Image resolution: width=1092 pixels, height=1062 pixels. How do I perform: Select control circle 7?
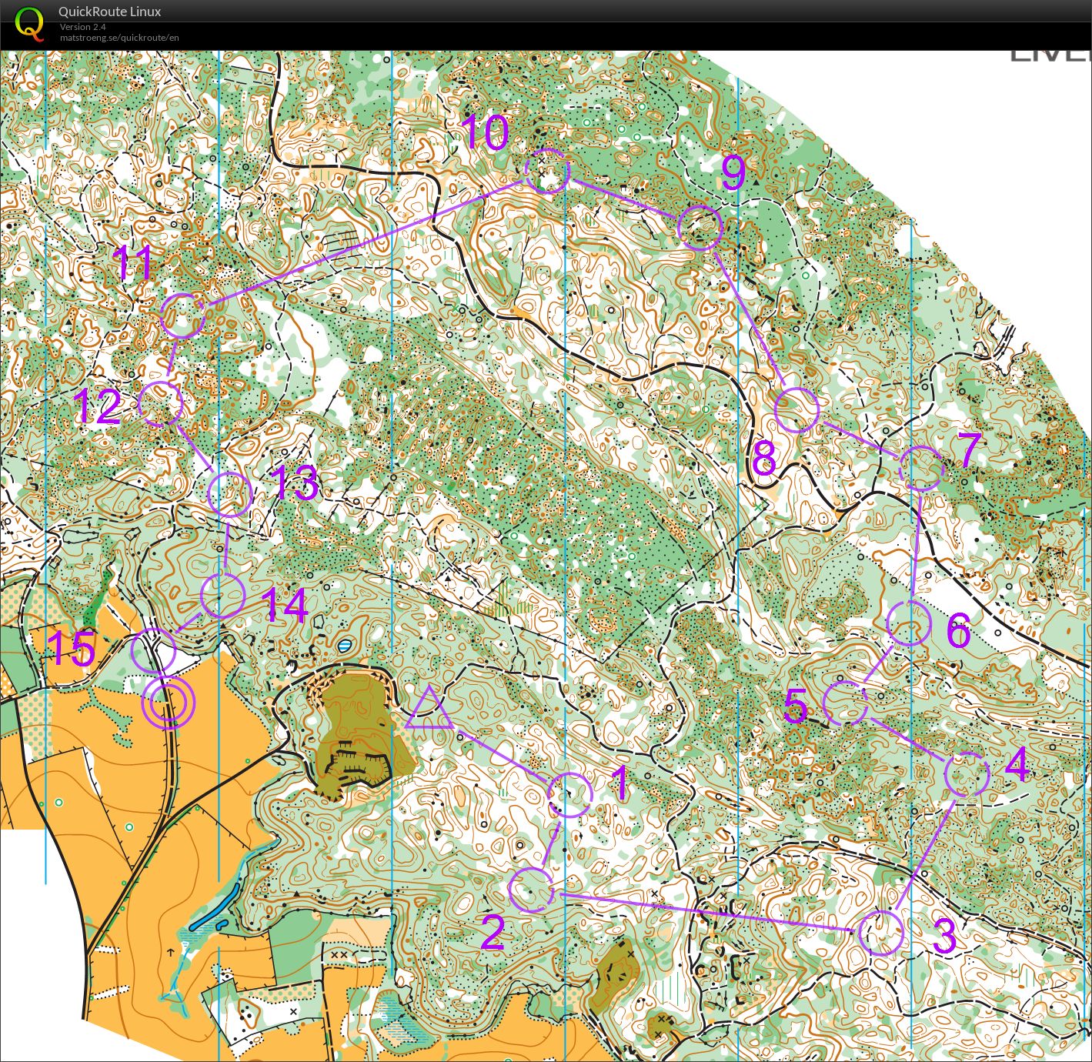(921, 469)
